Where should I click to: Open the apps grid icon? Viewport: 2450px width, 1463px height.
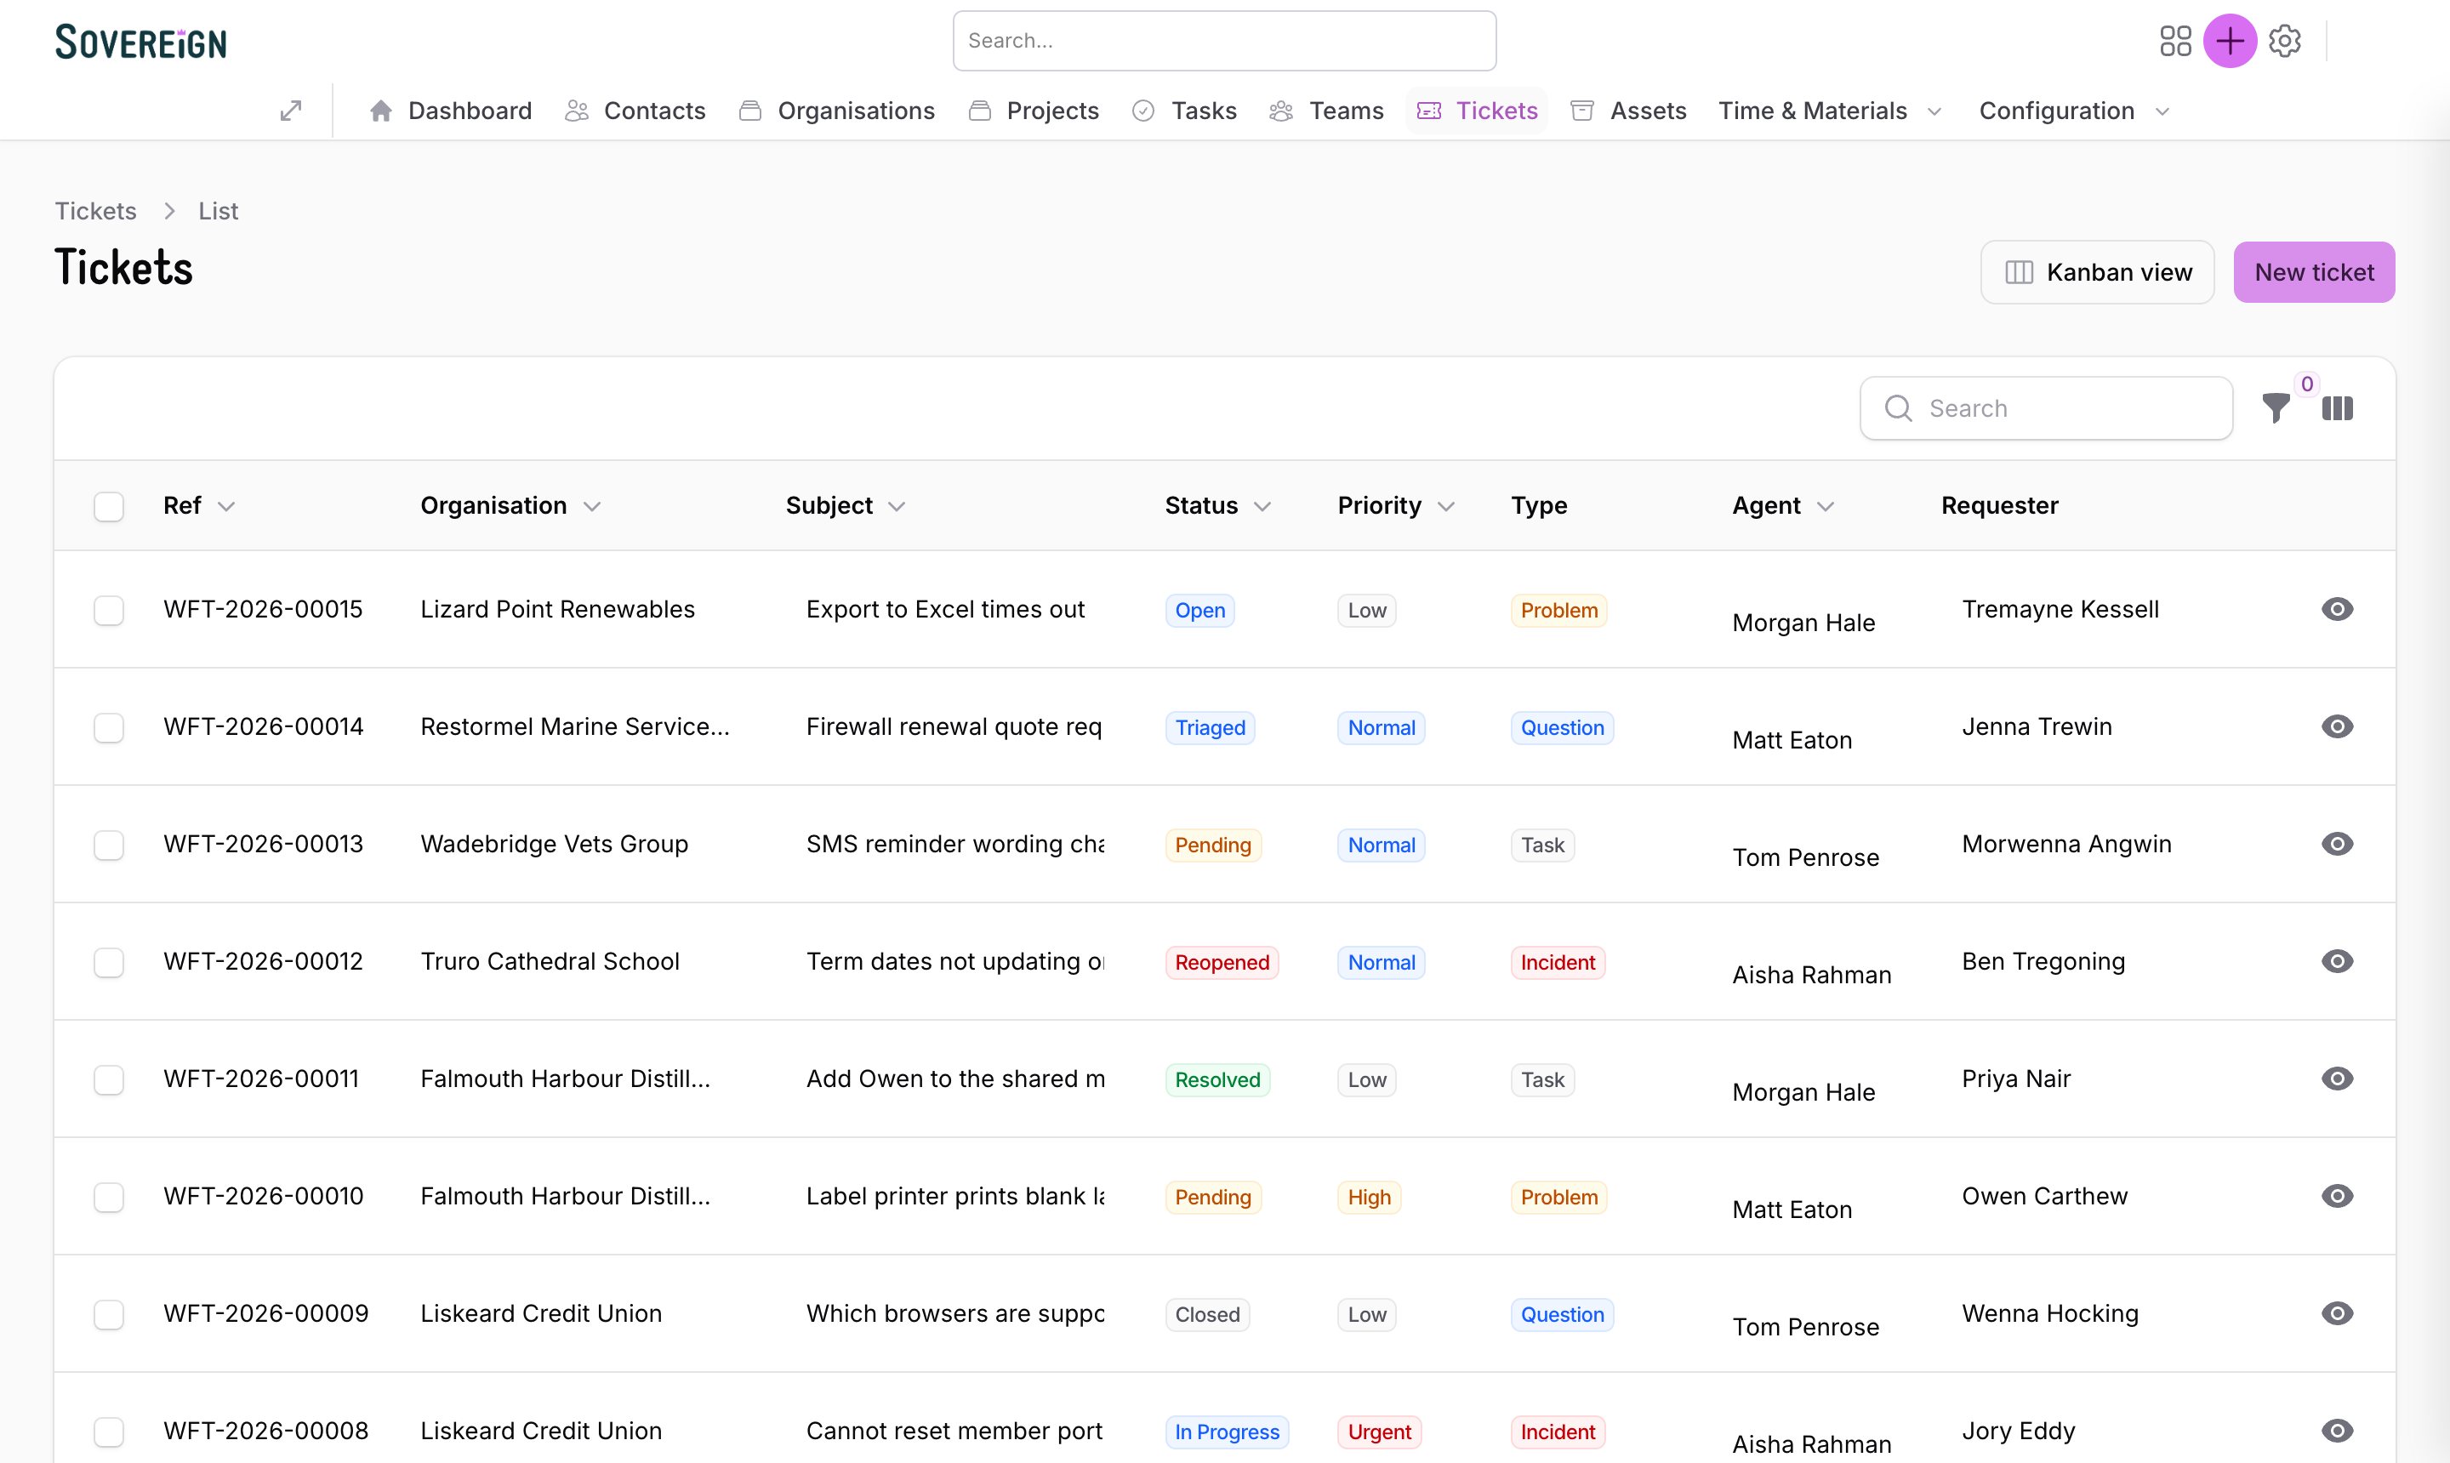point(2175,41)
